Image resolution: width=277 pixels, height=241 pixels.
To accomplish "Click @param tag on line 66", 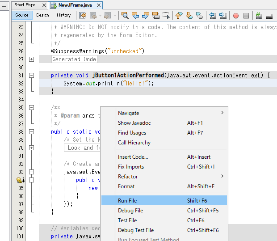I will pos(70,115).
